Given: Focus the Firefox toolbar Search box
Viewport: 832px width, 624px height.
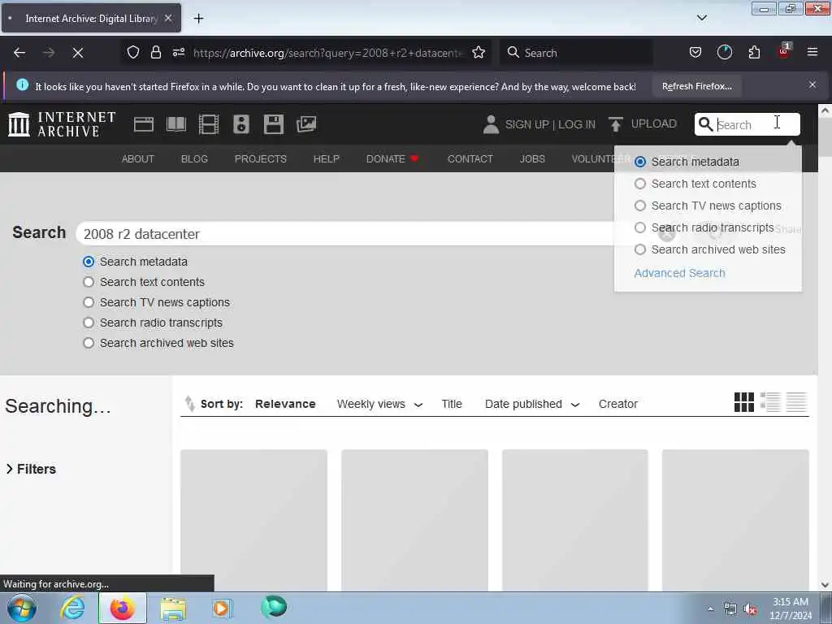Looking at the screenshot, I should tap(576, 53).
